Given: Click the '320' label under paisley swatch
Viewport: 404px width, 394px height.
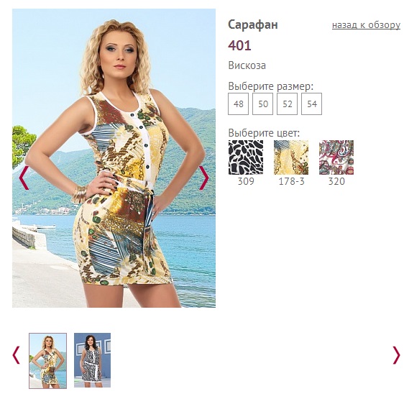Looking at the screenshot, I should click(336, 181).
